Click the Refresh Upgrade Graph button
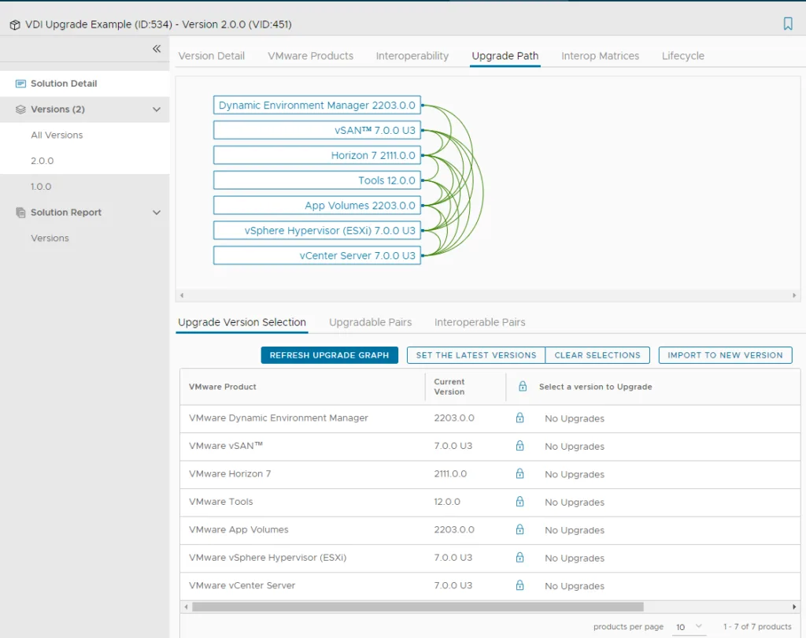Viewport: 806px width, 638px height. pos(330,355)
